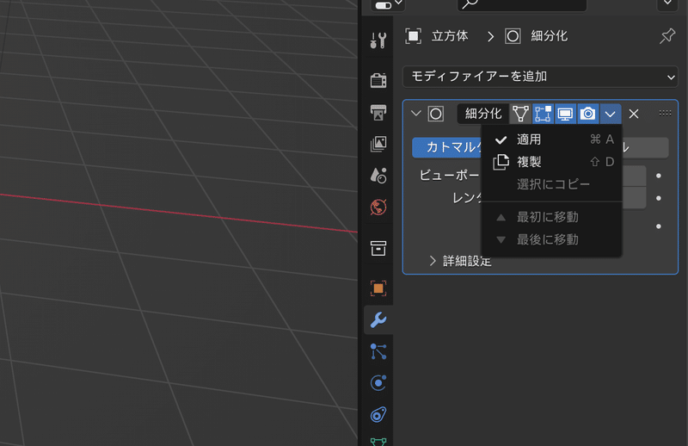Collapse the 細分化 modifier panel
The width and height of the screenshot is (688, 446).
(415, 114)
